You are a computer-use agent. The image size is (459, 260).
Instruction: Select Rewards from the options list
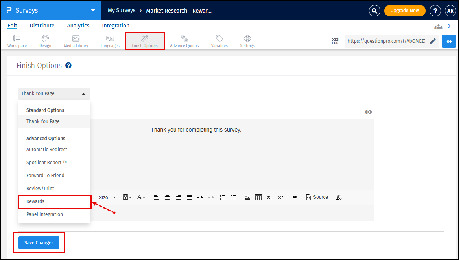[x=35, y=201]
